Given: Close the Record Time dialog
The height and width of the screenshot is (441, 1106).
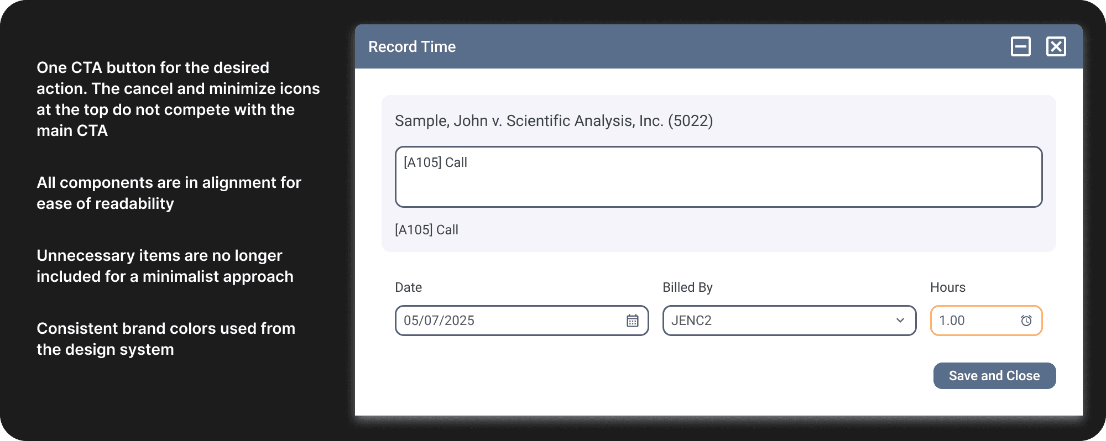Looking at the screenshot, I should 1056,46.
